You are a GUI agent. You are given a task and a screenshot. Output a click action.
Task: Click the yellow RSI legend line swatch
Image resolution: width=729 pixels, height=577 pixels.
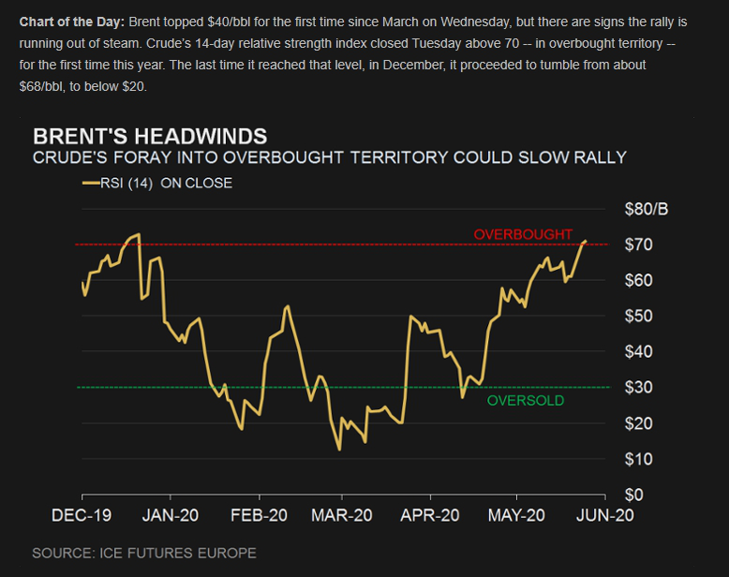pyautogui.click(x=91, y=183)
